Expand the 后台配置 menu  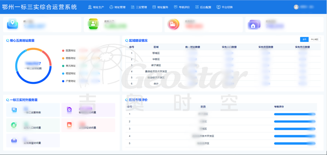tap(203, 7)
